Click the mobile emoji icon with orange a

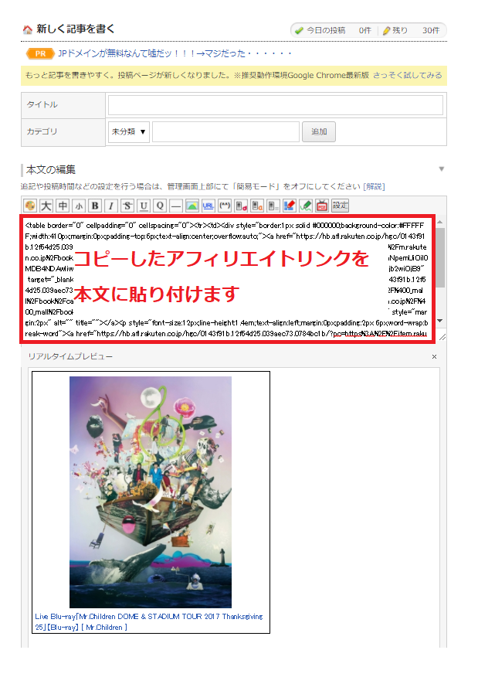257,206
